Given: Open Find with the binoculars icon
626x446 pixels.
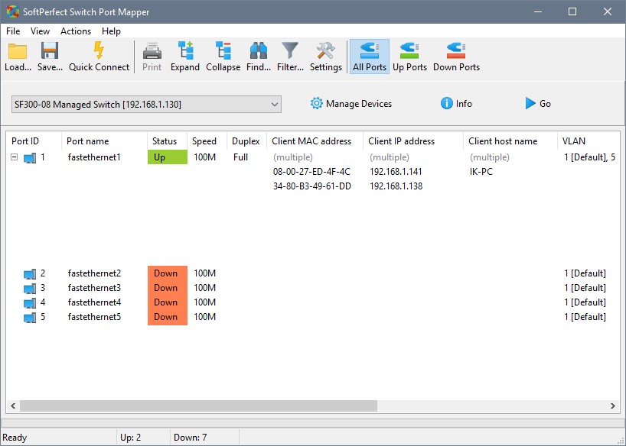Looking at the screenshot, I should tap(259, 51).
